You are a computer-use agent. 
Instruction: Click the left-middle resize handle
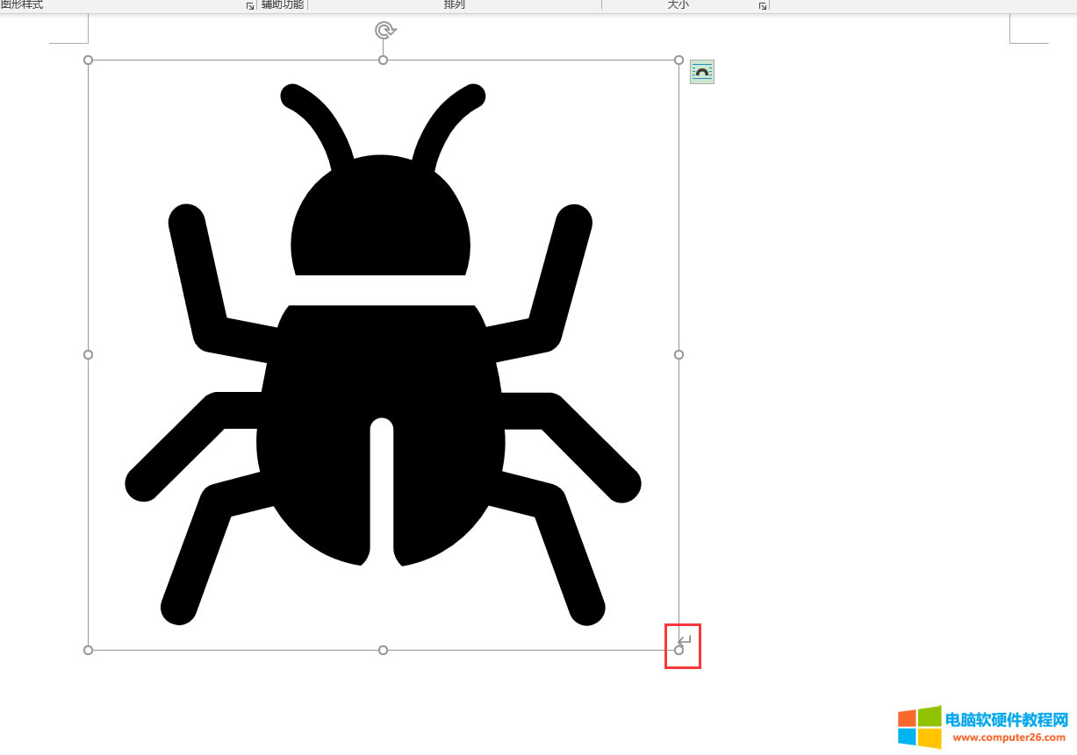pos(88,354)
